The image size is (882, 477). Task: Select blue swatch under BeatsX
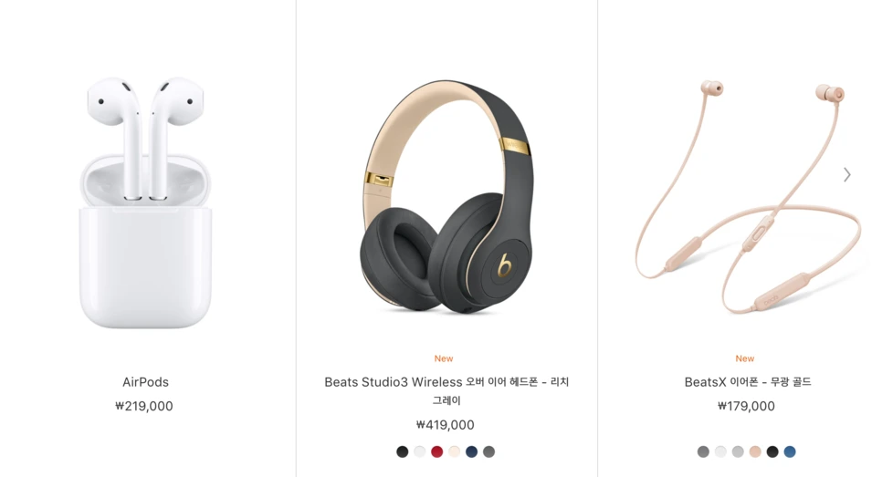[790, 451]
